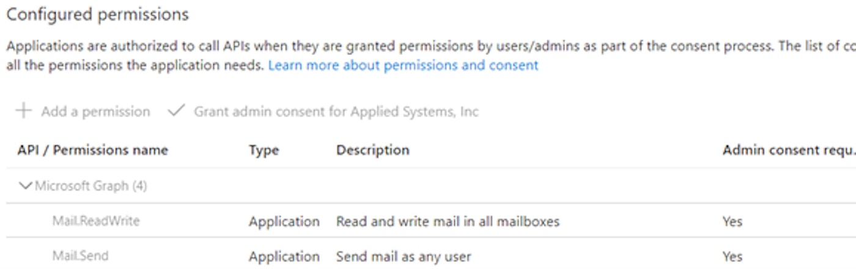The height and width of the screenshot is (269, 856).
Task: Click Yes in the Mail.ReadWrite row
Action: tap(732, 221)
